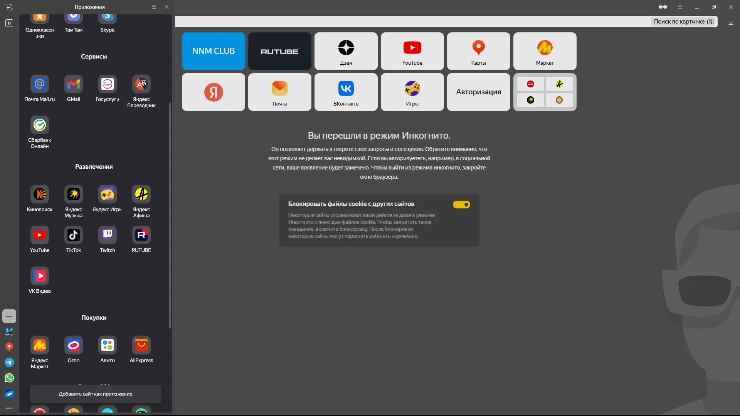The image size is (740, 416).
Task: Expand the grouped sites tile folder
Action: coord(545,92)
